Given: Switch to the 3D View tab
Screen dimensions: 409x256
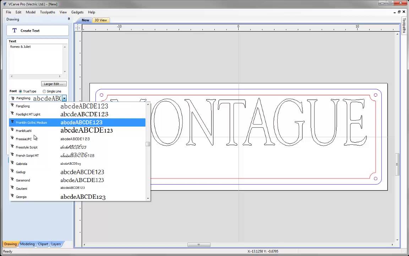Looking at the screenshot, I should [x=101, y=20].
